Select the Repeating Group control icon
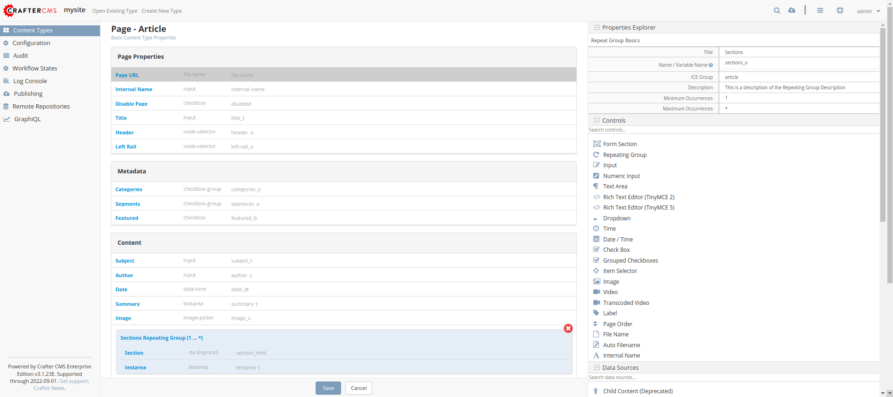The image size is (893, 397). point(596,155)
